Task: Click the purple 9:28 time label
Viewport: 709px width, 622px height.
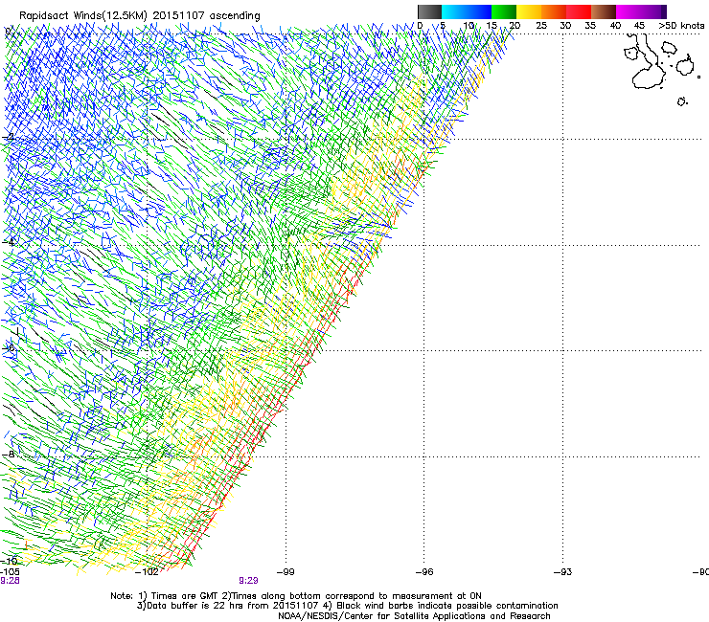Action: pos(10,581)
